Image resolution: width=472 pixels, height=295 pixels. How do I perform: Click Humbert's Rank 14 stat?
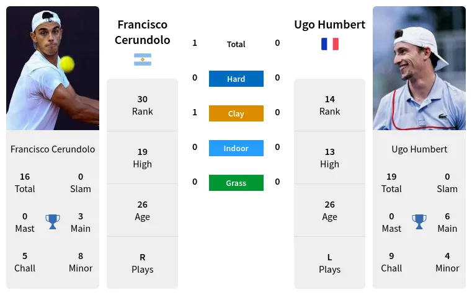pos(329,105)
